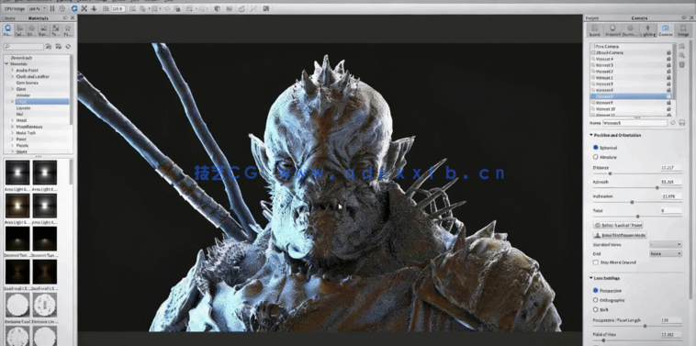
Task: Click the Twist value field
Action: [670, 210]
